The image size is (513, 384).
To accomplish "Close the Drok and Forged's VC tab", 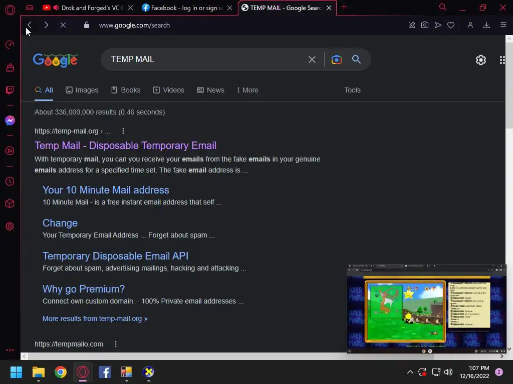I will point(131,8).
